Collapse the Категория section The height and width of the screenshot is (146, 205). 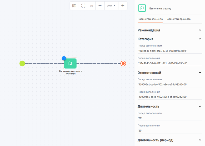tap(200, 39)
